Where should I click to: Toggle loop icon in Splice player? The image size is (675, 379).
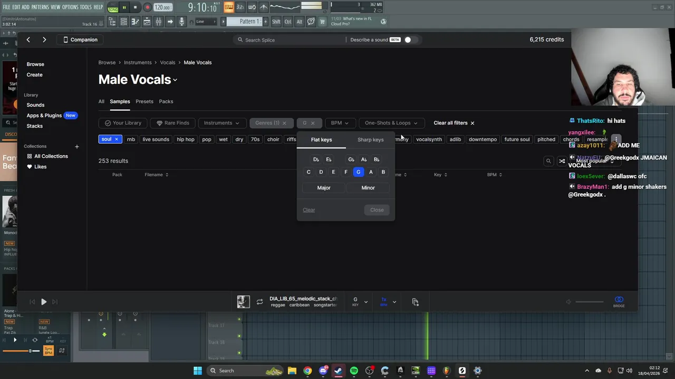[259, 302]
